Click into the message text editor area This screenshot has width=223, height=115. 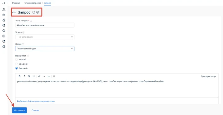pyautogui.click(x=117, y=88)
